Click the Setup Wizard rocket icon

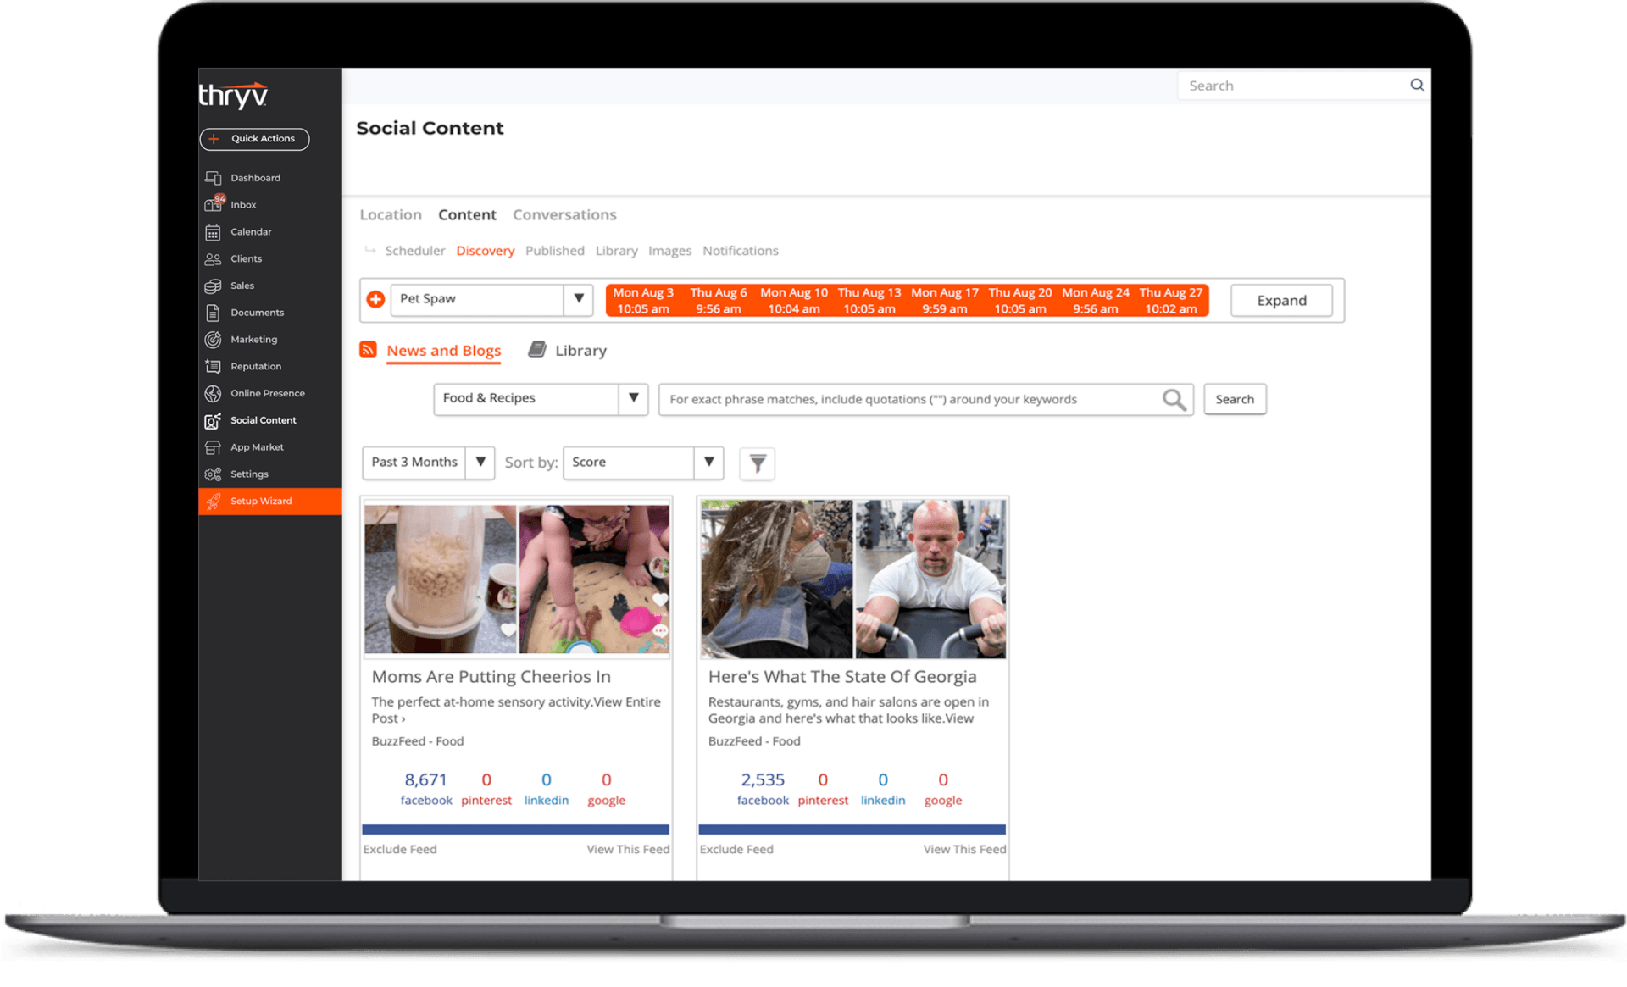214,502
